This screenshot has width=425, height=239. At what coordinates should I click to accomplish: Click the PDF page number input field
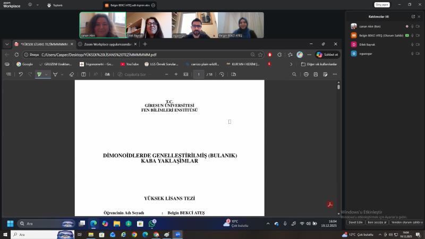199,74
